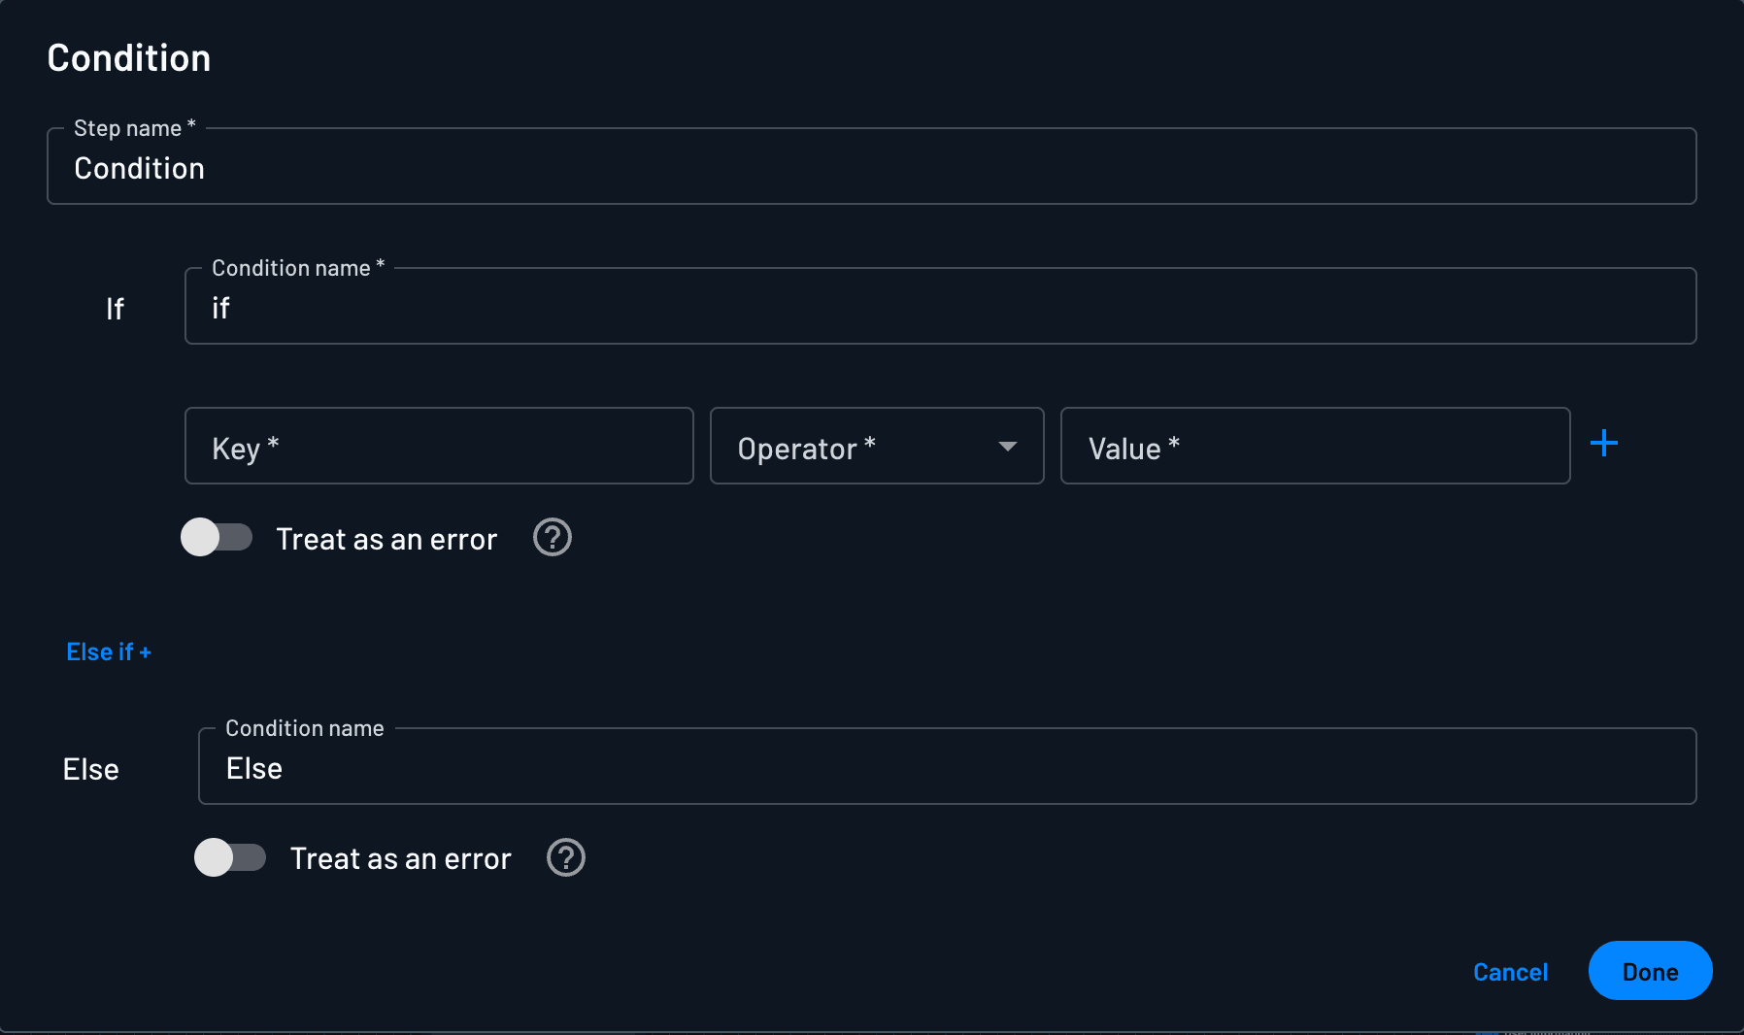Click the Value input field
Viewport: 1744px width, 1035px height.
point(1314,447)
